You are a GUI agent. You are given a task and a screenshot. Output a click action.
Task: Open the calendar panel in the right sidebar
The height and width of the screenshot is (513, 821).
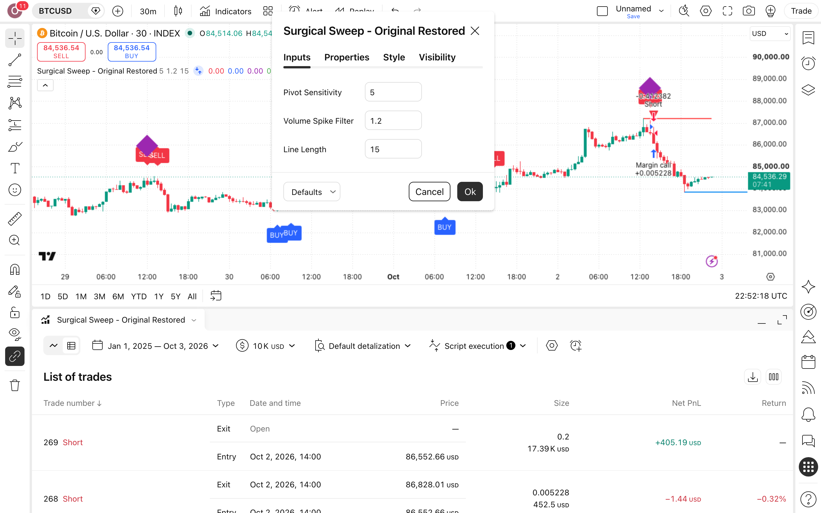pyautogui.click(x=808, y=362)
